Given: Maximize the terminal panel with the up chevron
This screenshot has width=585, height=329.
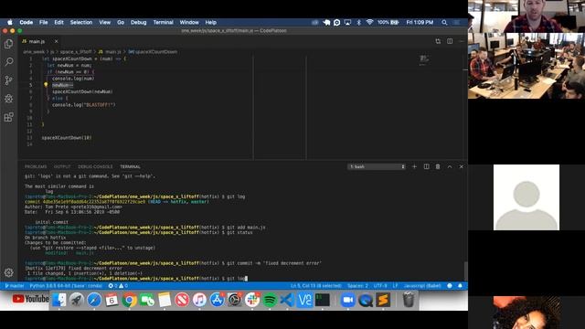Looking at the screenshot, I should [450, 166].
